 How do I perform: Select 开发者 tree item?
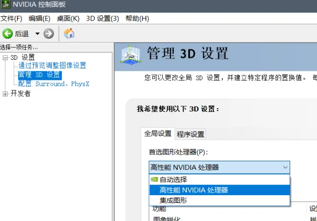pyautogui.click(x=21, y=94)
